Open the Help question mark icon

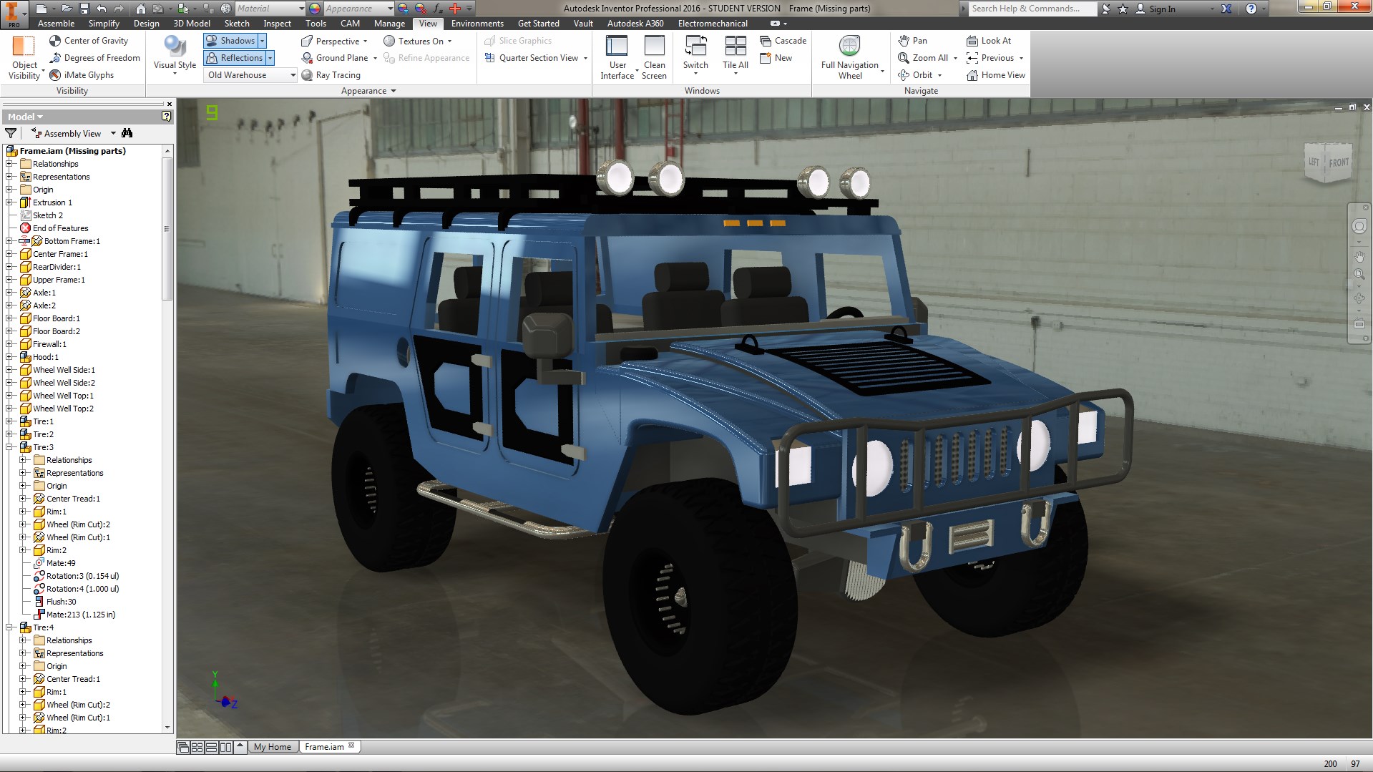click(1251, 9)
